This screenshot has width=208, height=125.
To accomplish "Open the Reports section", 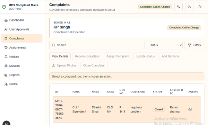I will pos(22,75).
